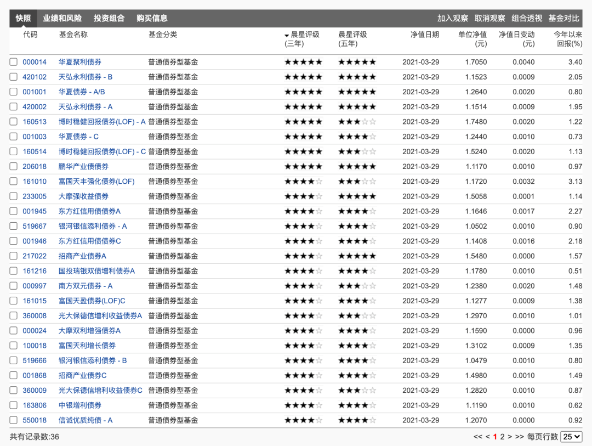This screenshot has width=592, height=446.
Task: Sort by 净值日变动 column header
Action: pos(516,39)
